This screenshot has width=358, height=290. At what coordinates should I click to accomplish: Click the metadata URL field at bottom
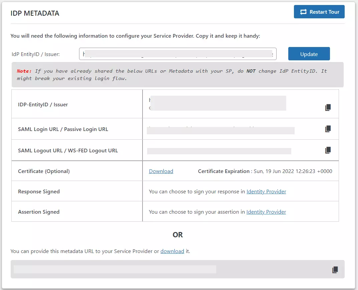click(177, 269)
